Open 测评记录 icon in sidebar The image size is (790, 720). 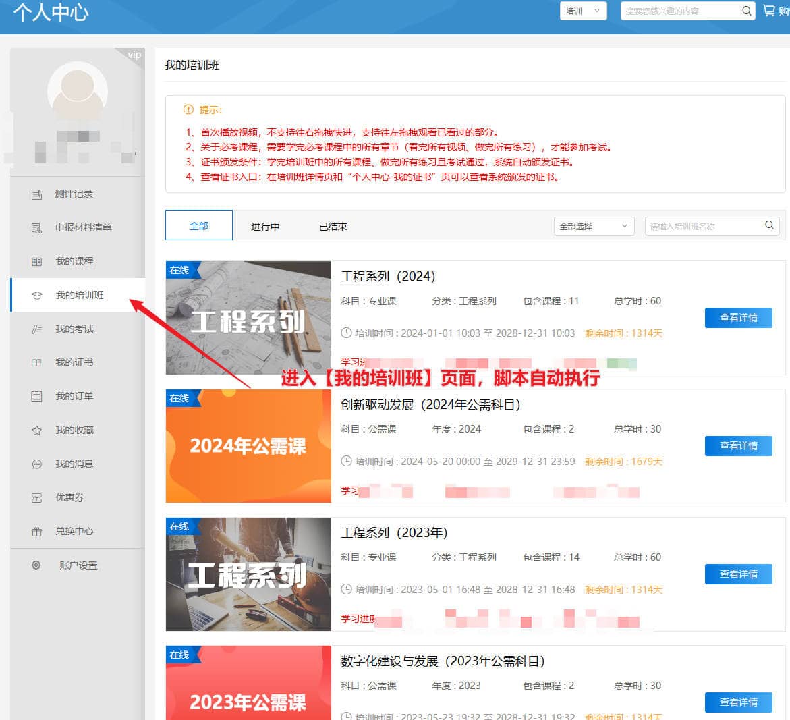click(x=37, y=194)
